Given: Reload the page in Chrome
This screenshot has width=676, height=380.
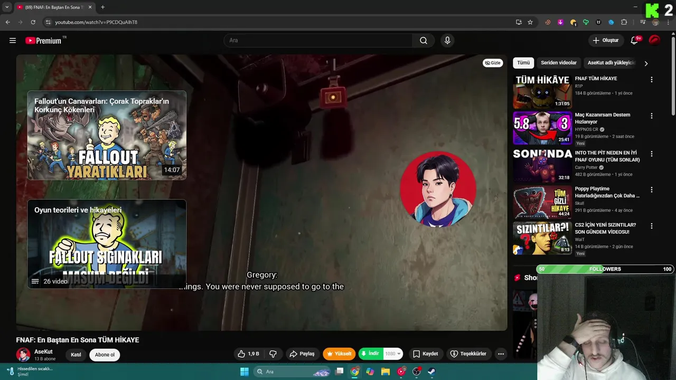Looking at the screenshot, I should [33, 22].
